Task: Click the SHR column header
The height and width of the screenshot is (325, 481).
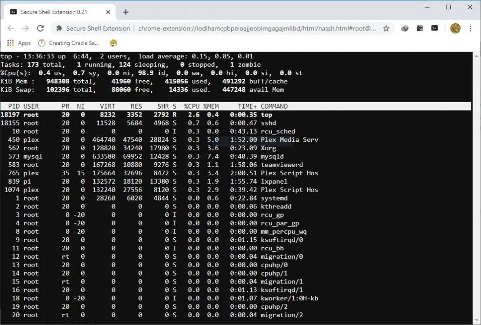Action: [x=163, y=106]
